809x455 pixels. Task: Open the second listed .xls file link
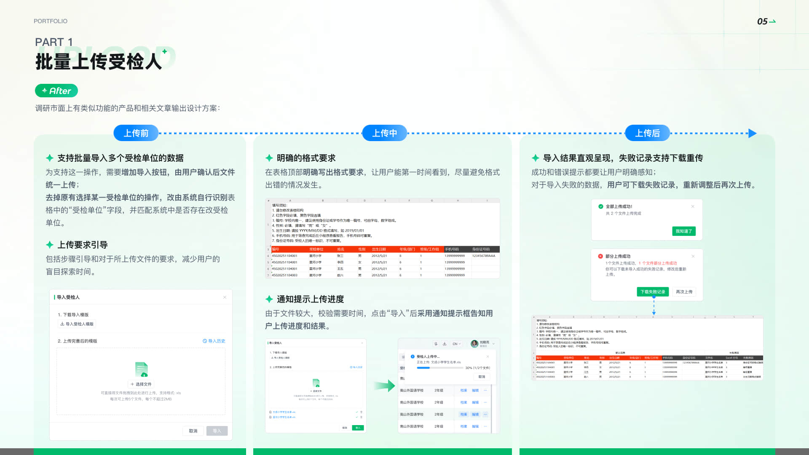click(x=284, y=417)
